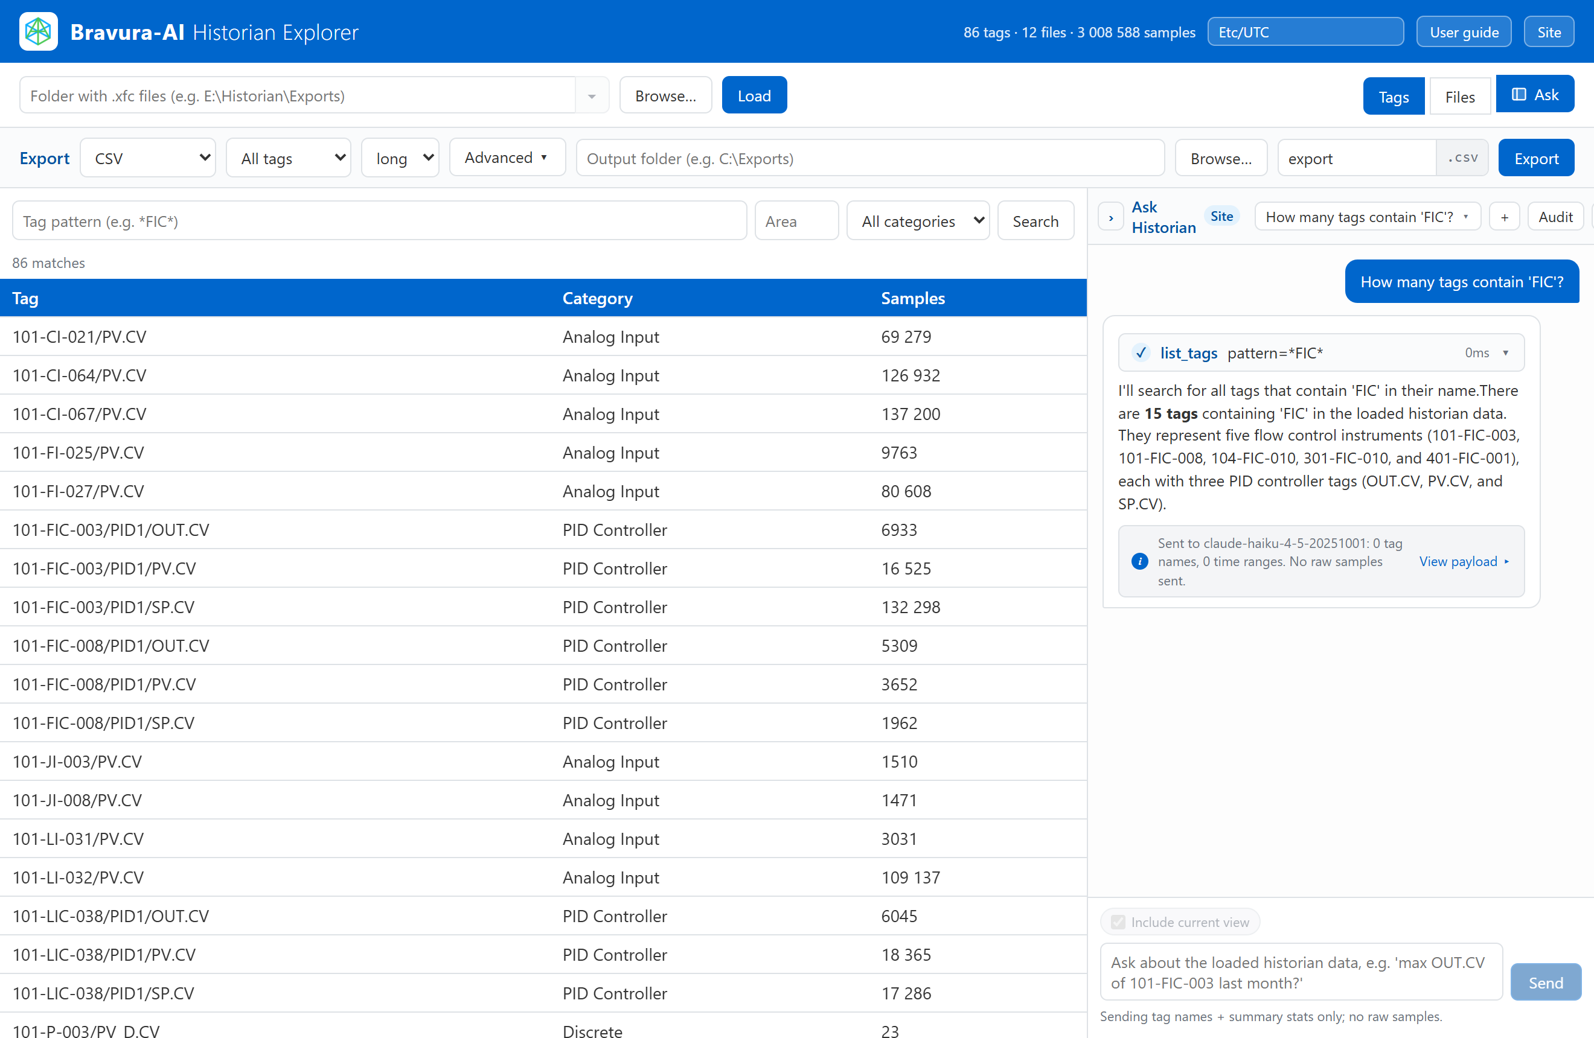Click the Search button
1594x1038 pixels.
(x=1035, y=221)
